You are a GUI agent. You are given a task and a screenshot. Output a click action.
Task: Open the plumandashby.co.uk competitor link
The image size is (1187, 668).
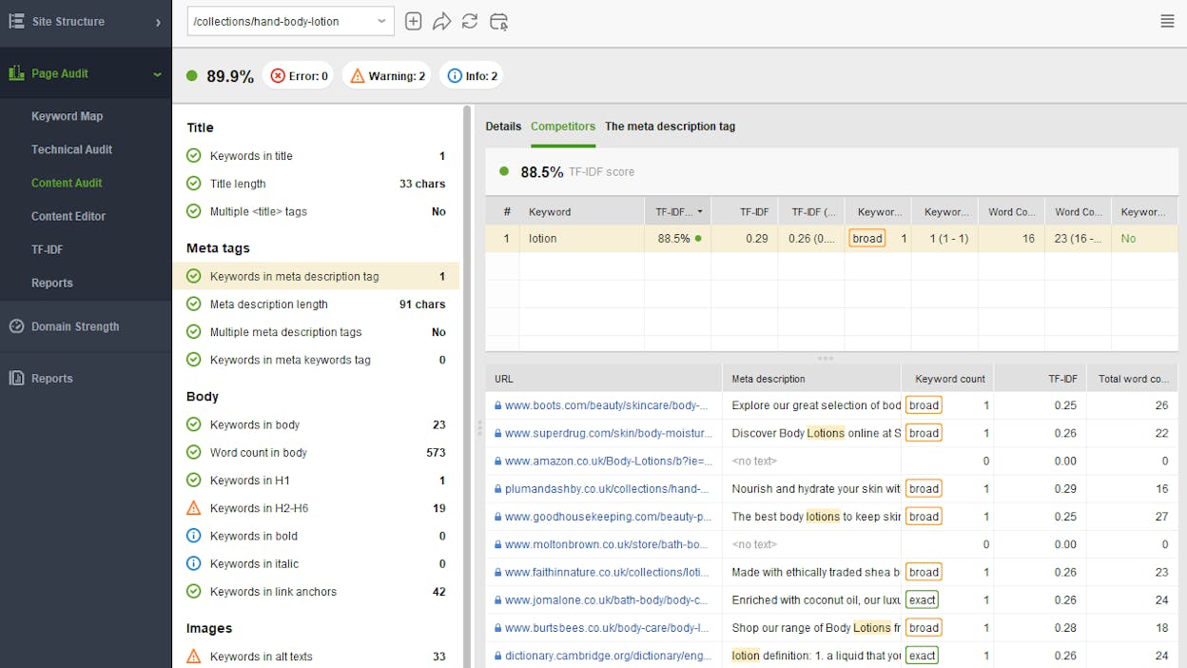click(x=606, y=489)
